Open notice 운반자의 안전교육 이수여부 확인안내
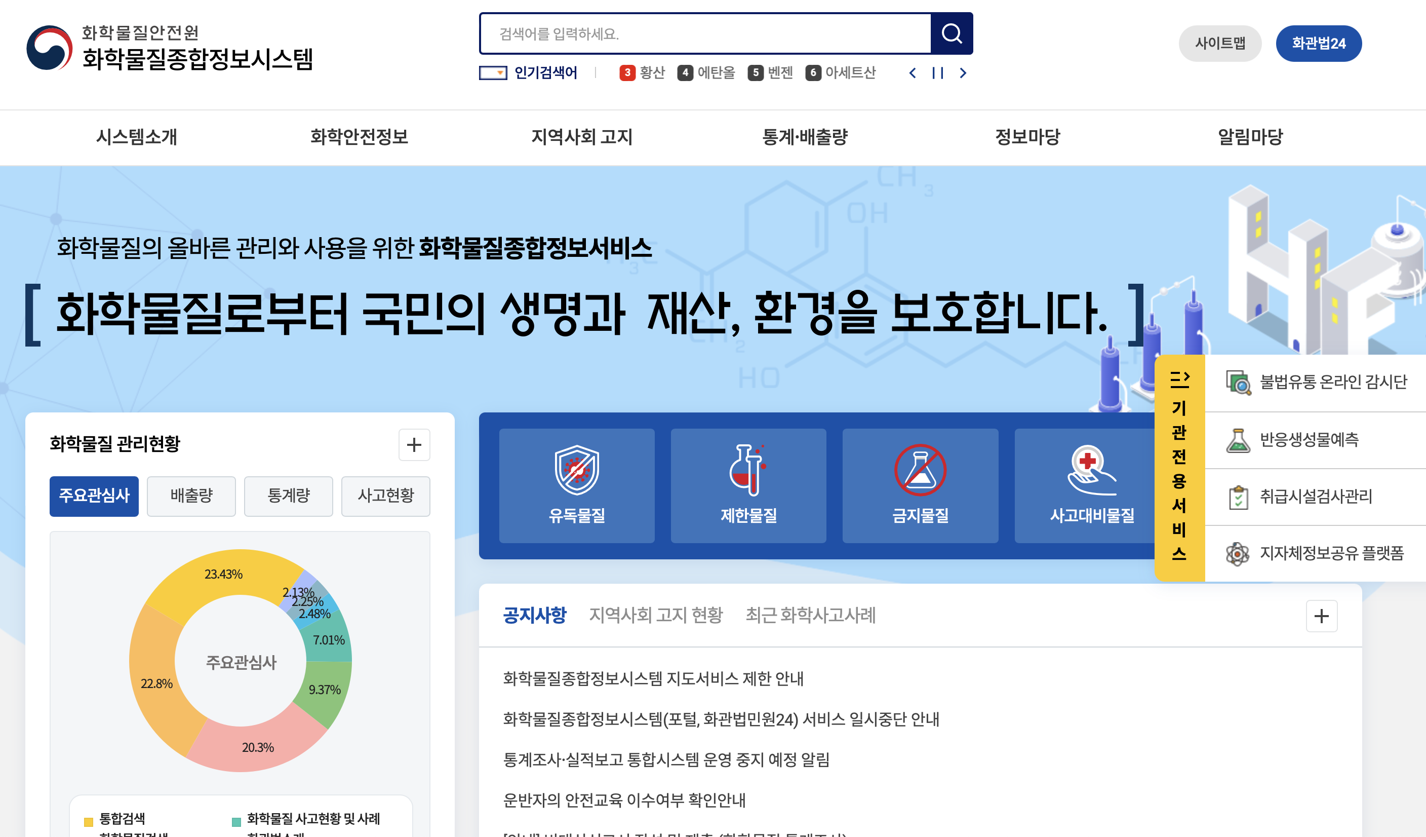The width and height of the screenshot is (1426, 837). [624, 801]
